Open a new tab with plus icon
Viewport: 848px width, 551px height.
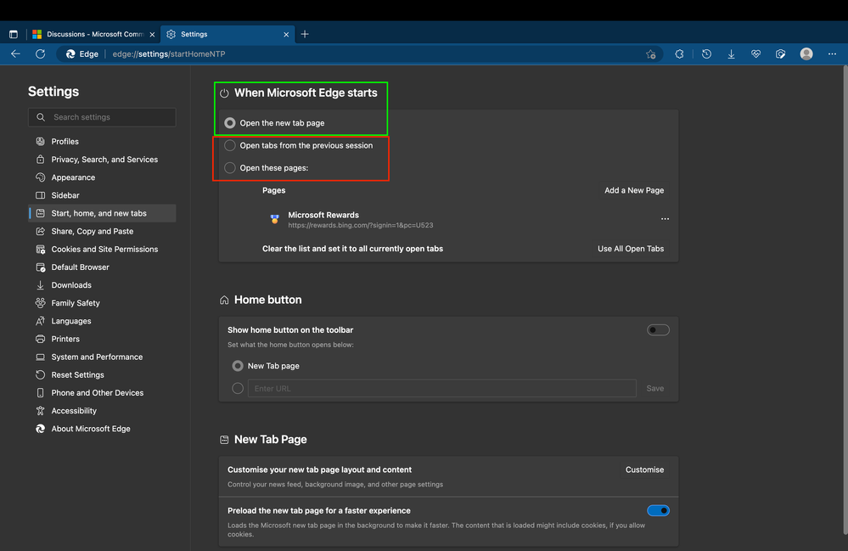(305, 34)
